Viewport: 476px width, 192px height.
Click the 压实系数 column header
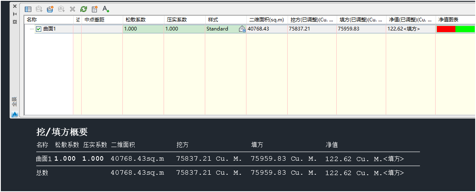[185, 20]
